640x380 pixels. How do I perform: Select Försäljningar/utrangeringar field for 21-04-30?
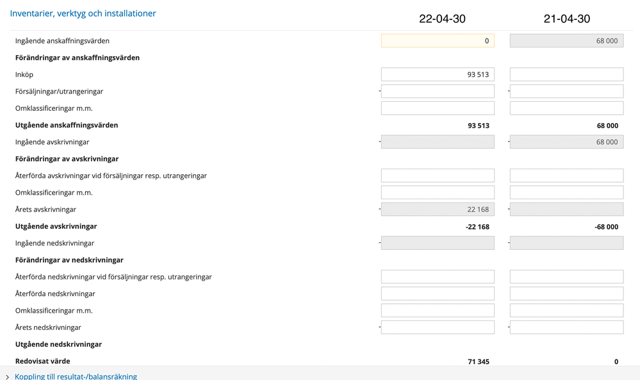pyautogui.click(x=566, y=92)
